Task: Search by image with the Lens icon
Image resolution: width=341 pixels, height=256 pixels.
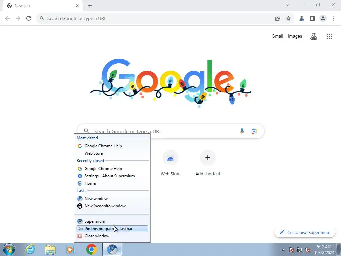Action: (x=254, y=131)
